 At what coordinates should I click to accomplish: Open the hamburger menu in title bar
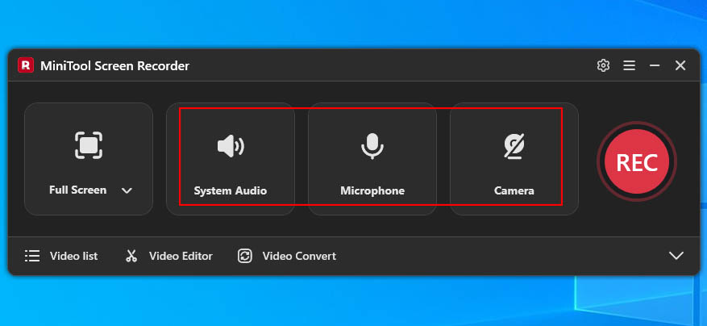(x=629, y=65)
